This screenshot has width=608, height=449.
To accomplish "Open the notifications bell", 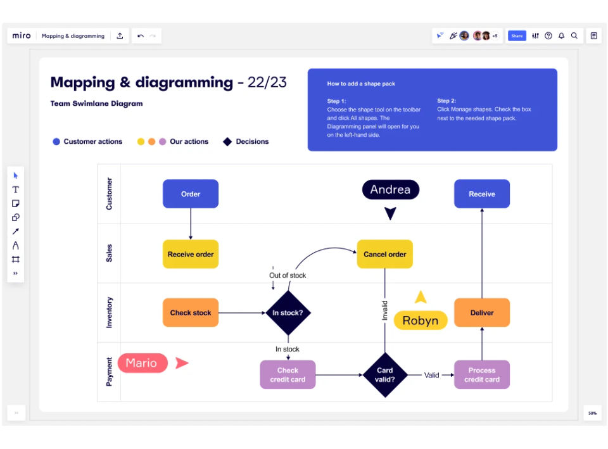I will pos(561,35).
